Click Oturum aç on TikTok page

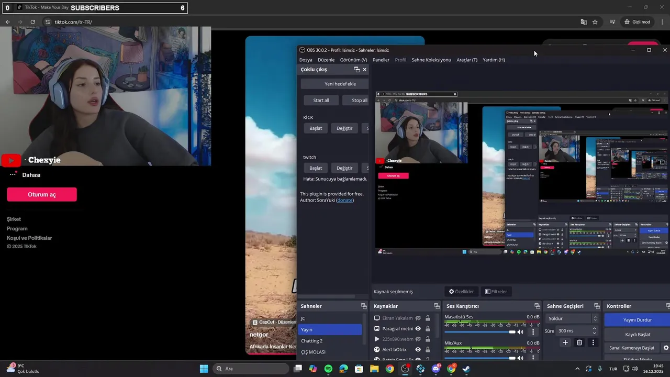[42, 195]
